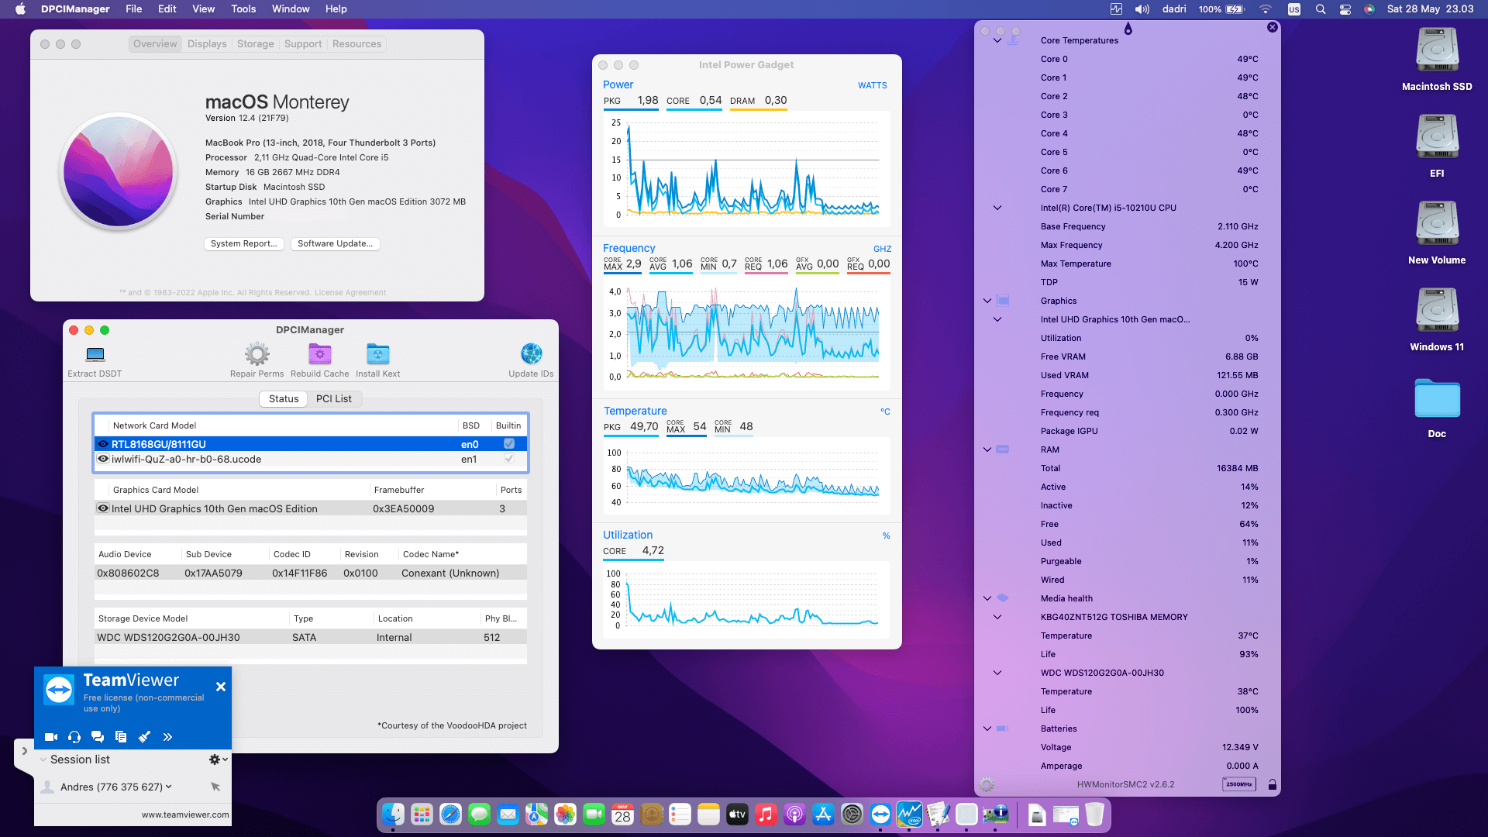The height and width of the screenshot is (837, 1488).
Task: Open TeamViewer icon in the Dock
Action: point(880,815)
